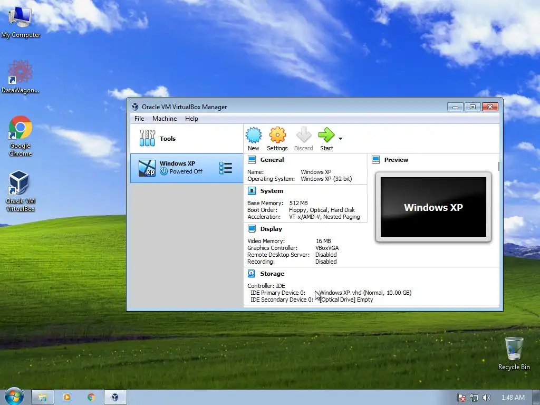Screen dimensions: 540x405
Task: Click the Operating System Windows XP (32-bit) value
Action: click(x=326, y=179)
